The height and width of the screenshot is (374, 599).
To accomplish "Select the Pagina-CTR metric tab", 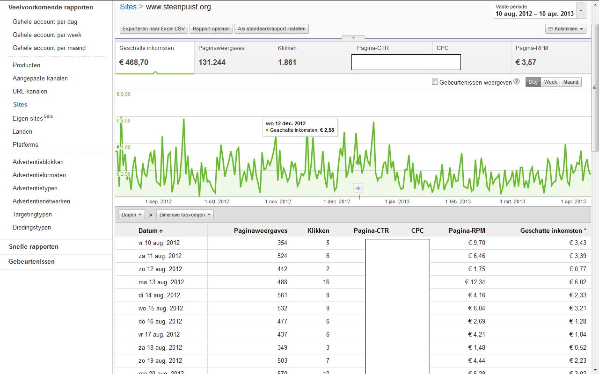I will coord(393,58).
